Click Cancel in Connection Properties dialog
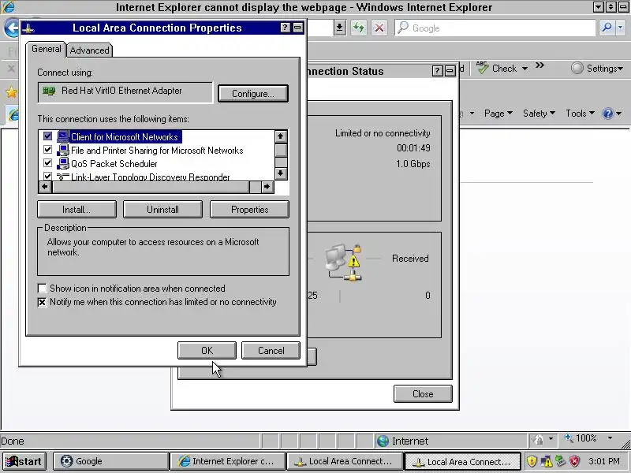 (271, 350)
